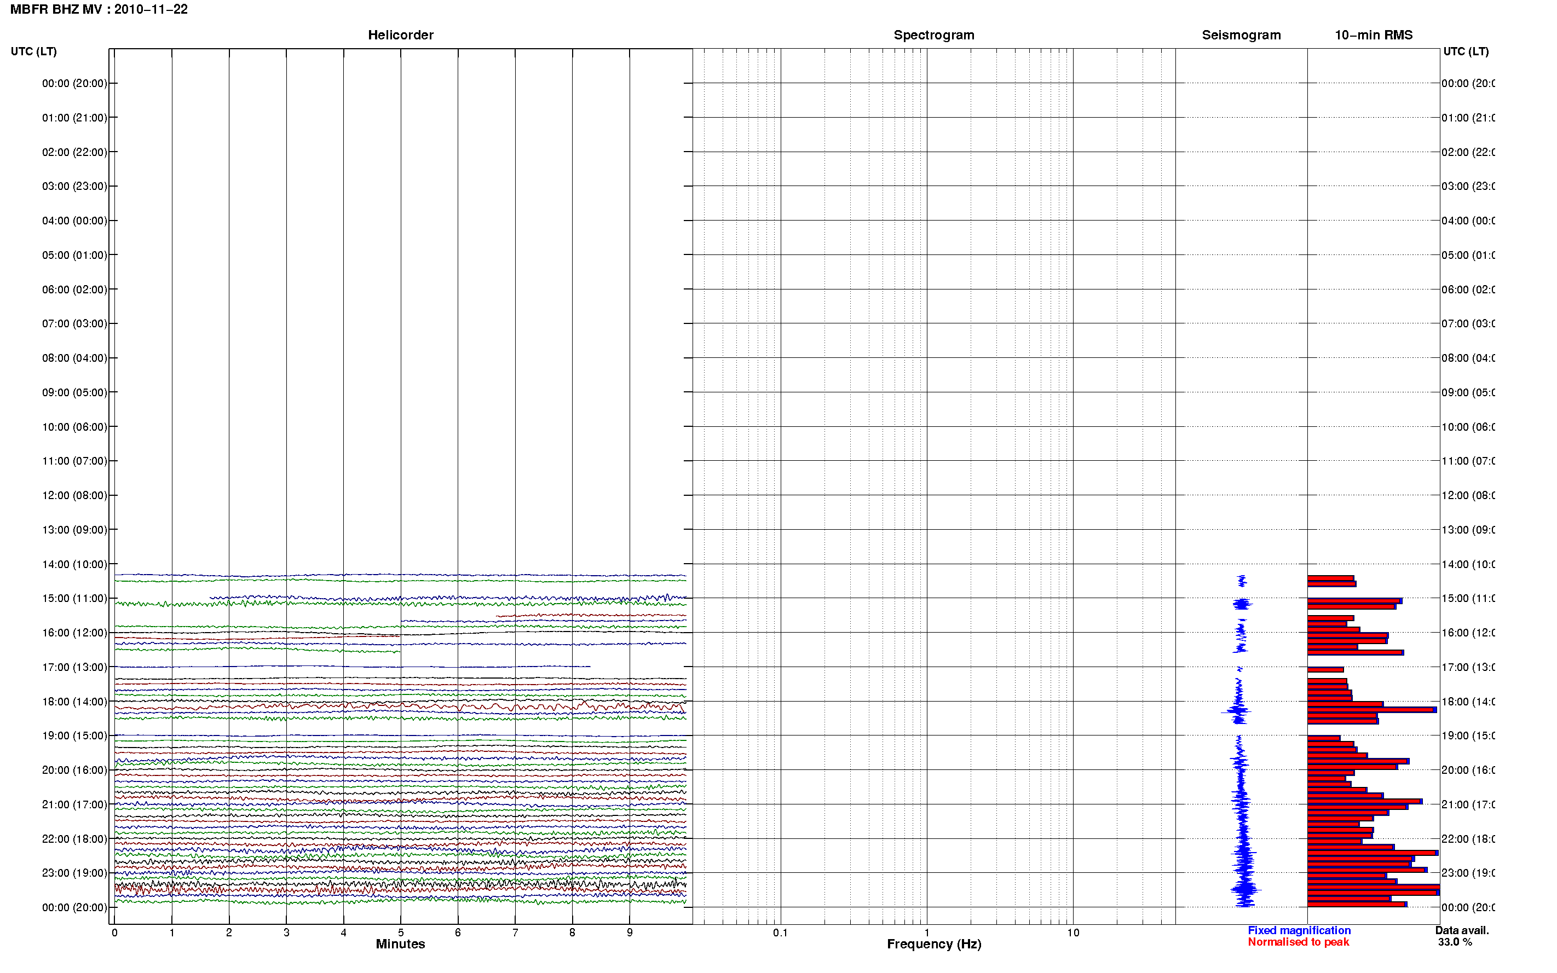Click minute tick label '9' on Helicorder
The height and width of the screenshot is (973, 1557).
pos(630,933)
